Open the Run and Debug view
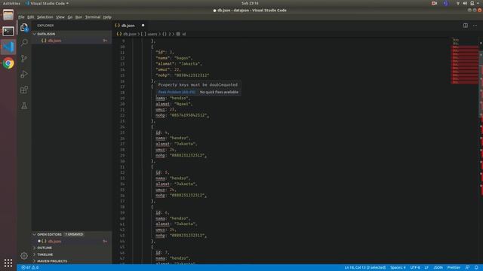The height and width of the screenshot is (271, 483). [x=24, y=74]
